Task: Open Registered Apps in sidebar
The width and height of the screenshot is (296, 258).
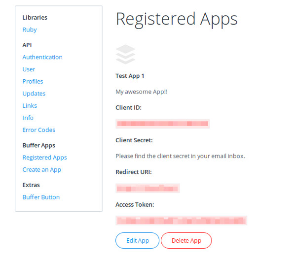Action: point(45,158)
